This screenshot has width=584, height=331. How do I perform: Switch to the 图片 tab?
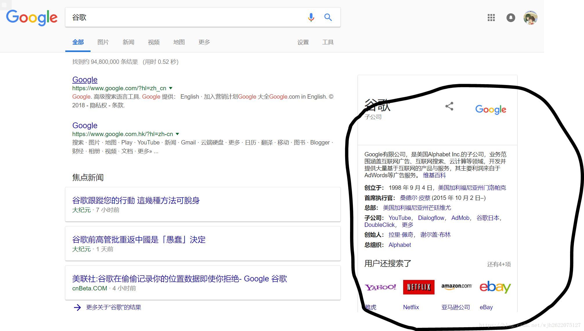coord(103,42)
